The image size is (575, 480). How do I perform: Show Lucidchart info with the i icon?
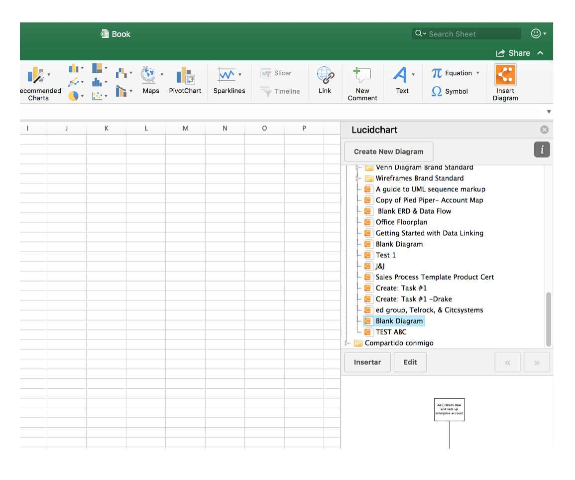[542, 150]
